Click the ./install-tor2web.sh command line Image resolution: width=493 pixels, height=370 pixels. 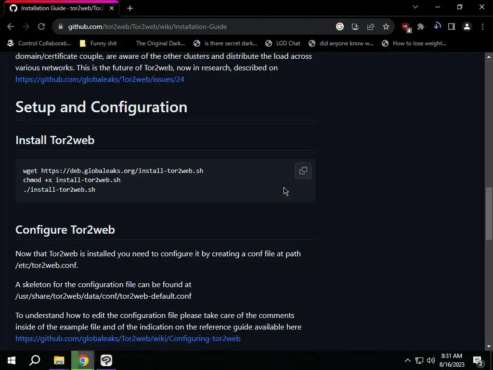coord(59,189)
